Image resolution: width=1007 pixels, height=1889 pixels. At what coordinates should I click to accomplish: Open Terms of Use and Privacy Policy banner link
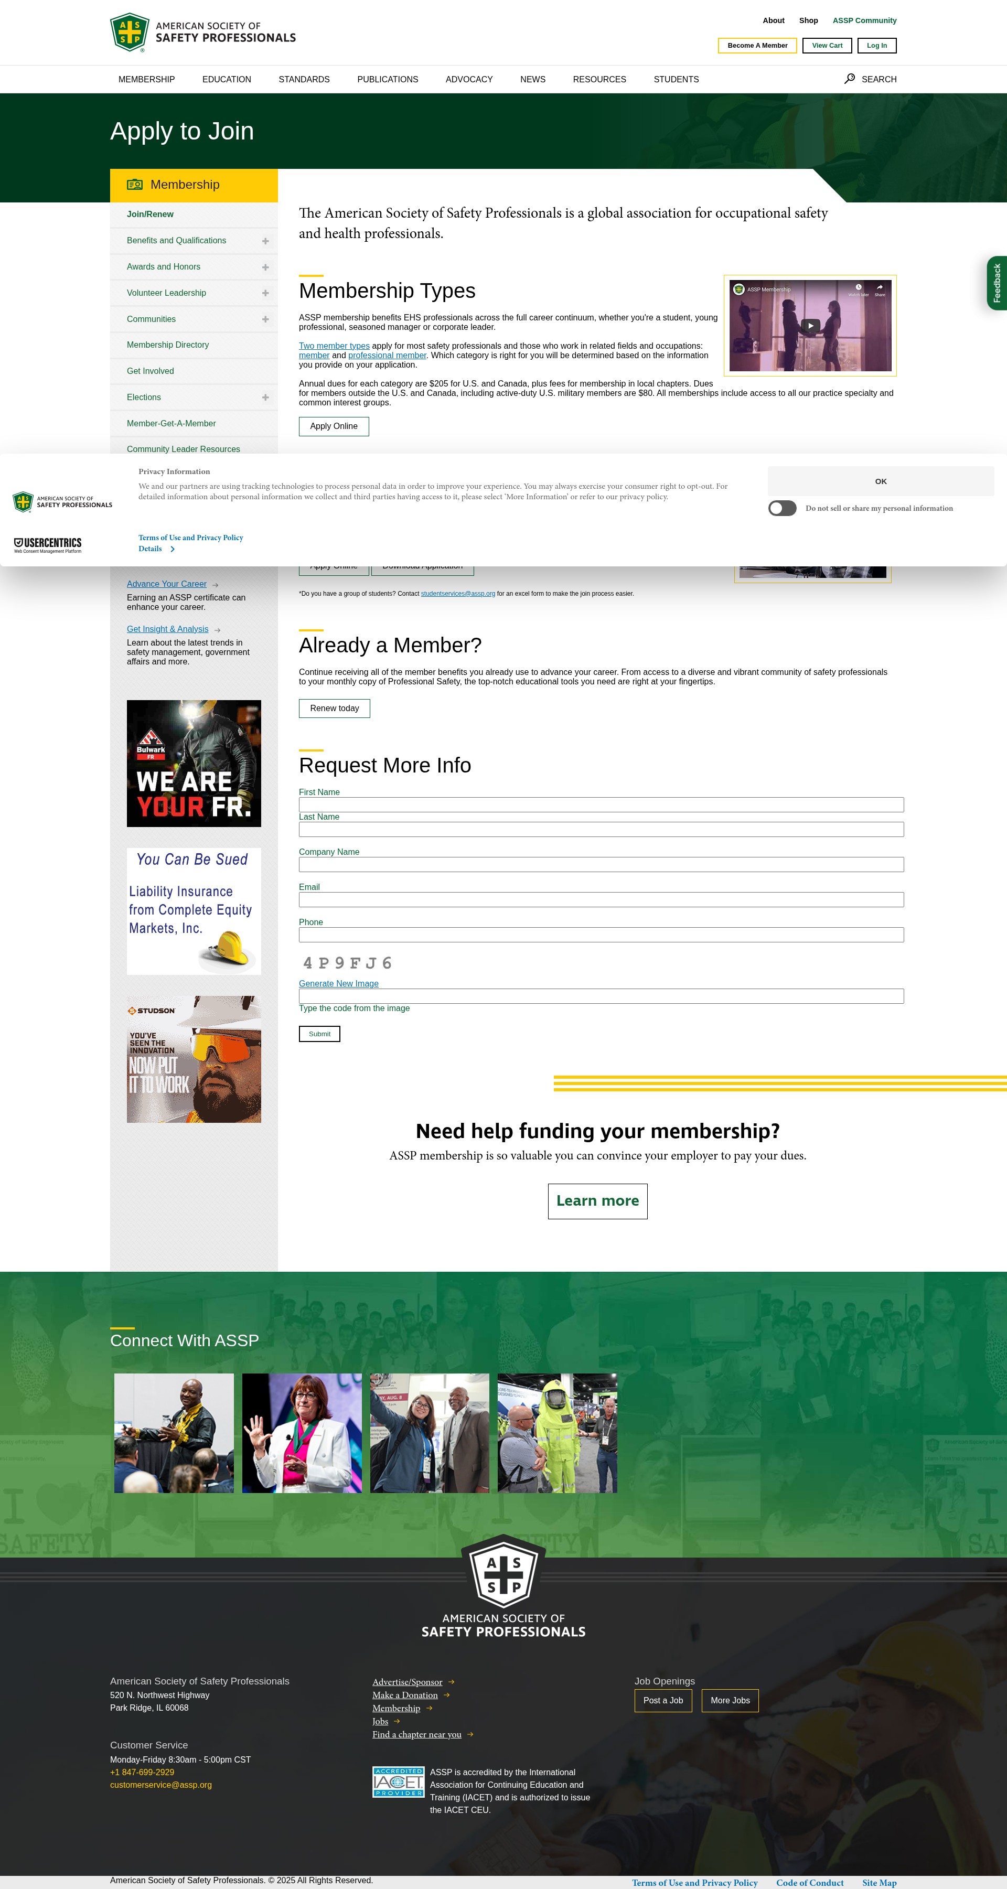tap(191, 538)
